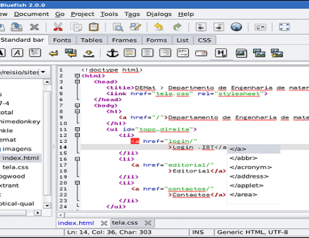Collapse the head fold marker on line 3
This screenshot has height=238, width=309.
[77, 82]
